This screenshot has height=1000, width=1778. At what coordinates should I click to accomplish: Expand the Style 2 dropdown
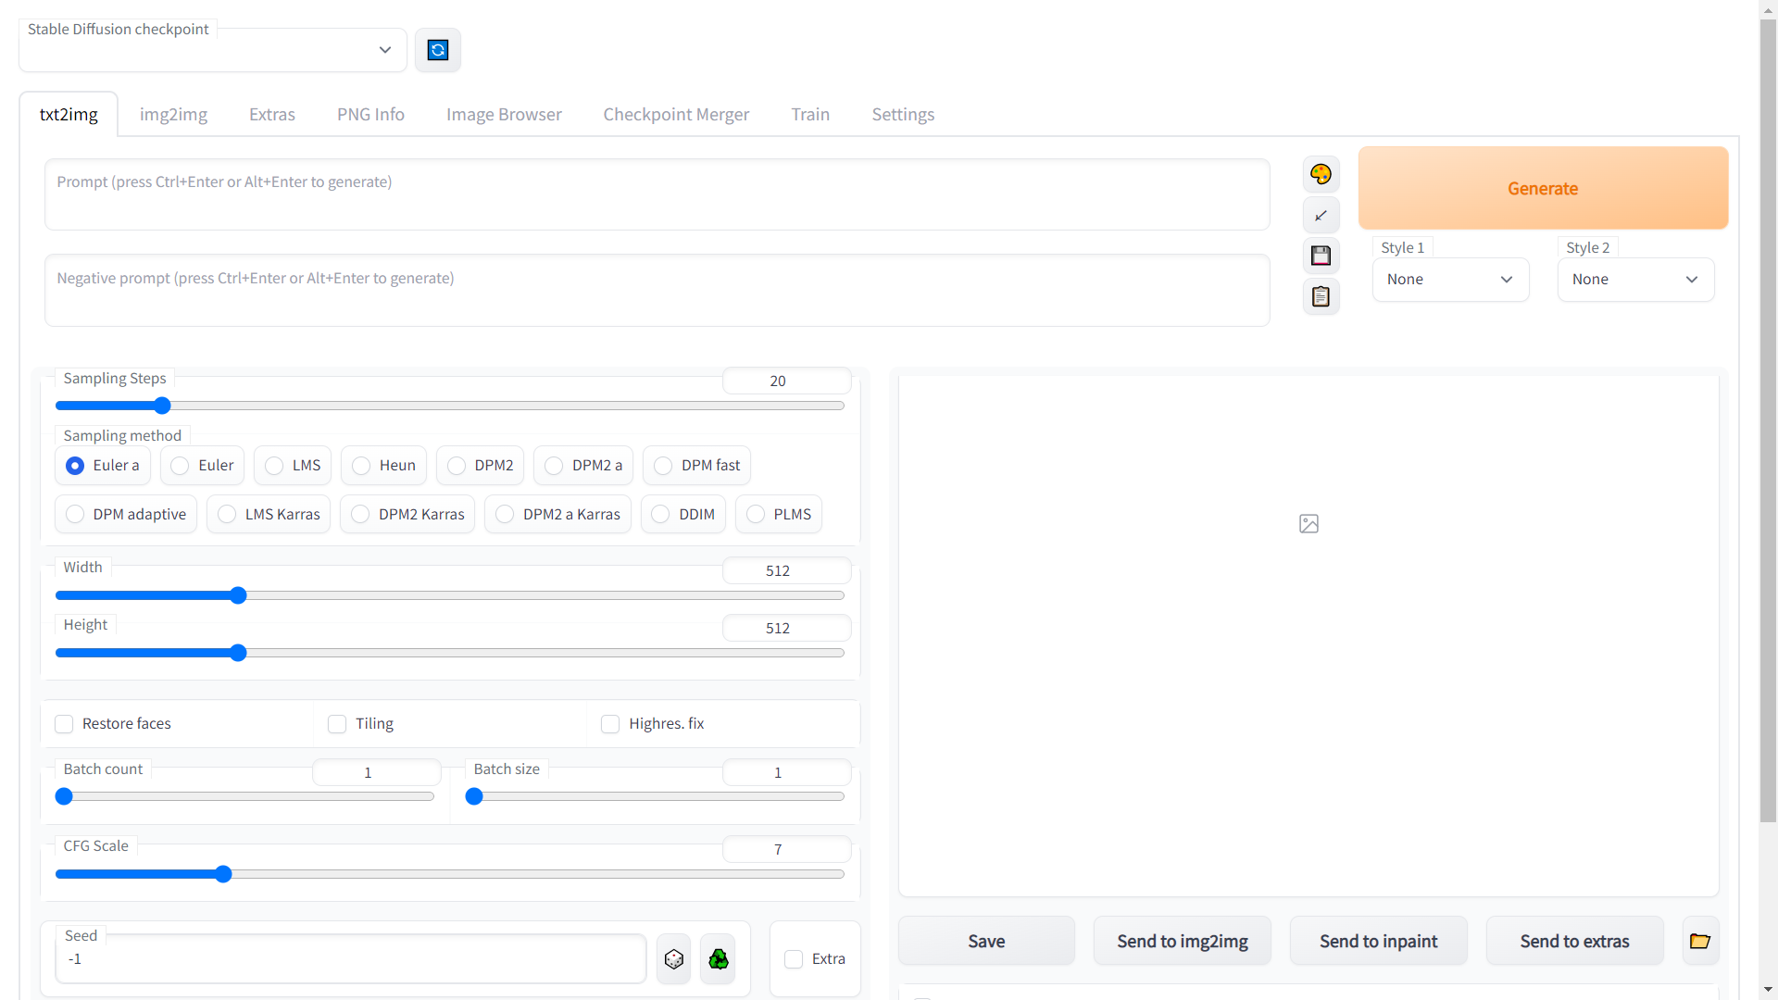pyautogui.click(x=1635, y=280)
